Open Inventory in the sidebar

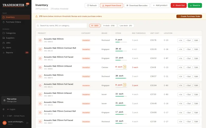coord(16,17)
